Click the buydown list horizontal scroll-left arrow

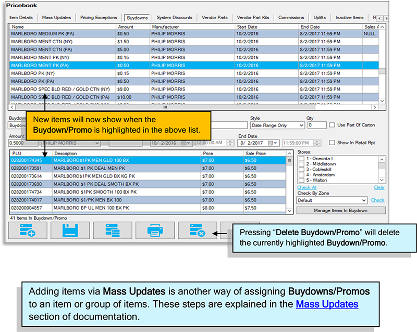pyautogui.click(x=11, y=107)
